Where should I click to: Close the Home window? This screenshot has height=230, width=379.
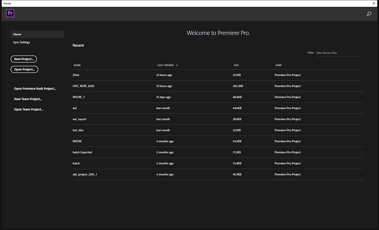(374, 3)
